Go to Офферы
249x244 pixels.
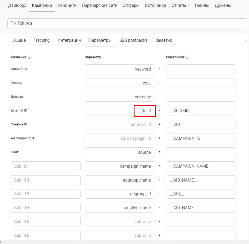[131, 6]
